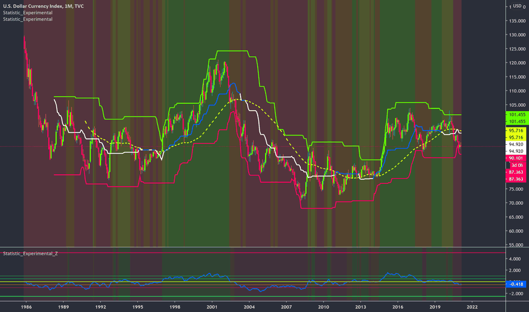529x312 pixels.
Task: Click the 110.000 price axis label
Action: click(x=517, y=91)
